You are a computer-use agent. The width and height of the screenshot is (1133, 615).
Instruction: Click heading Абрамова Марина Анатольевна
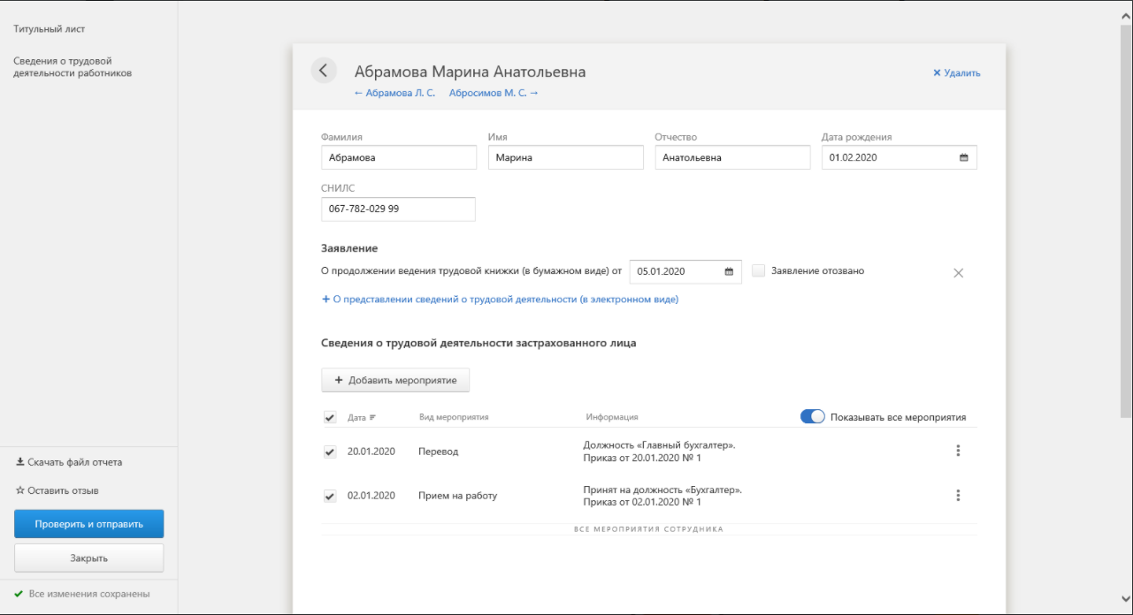(x=470, y=72)
